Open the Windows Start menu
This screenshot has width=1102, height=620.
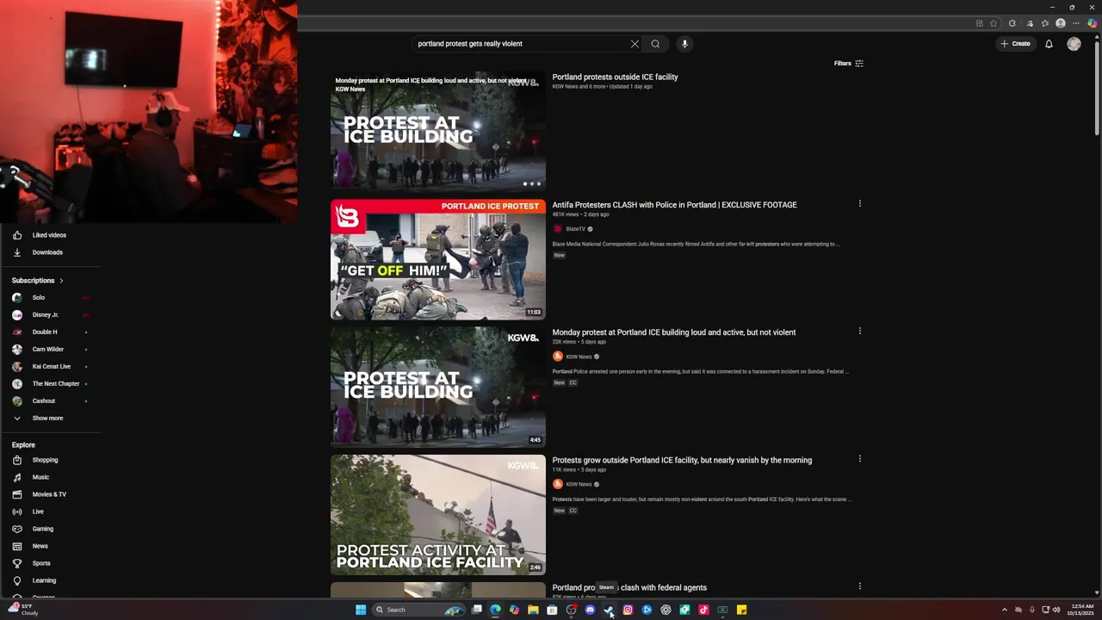point(361,610)
